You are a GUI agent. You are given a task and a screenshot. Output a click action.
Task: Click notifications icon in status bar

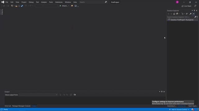tap(193, 110)
